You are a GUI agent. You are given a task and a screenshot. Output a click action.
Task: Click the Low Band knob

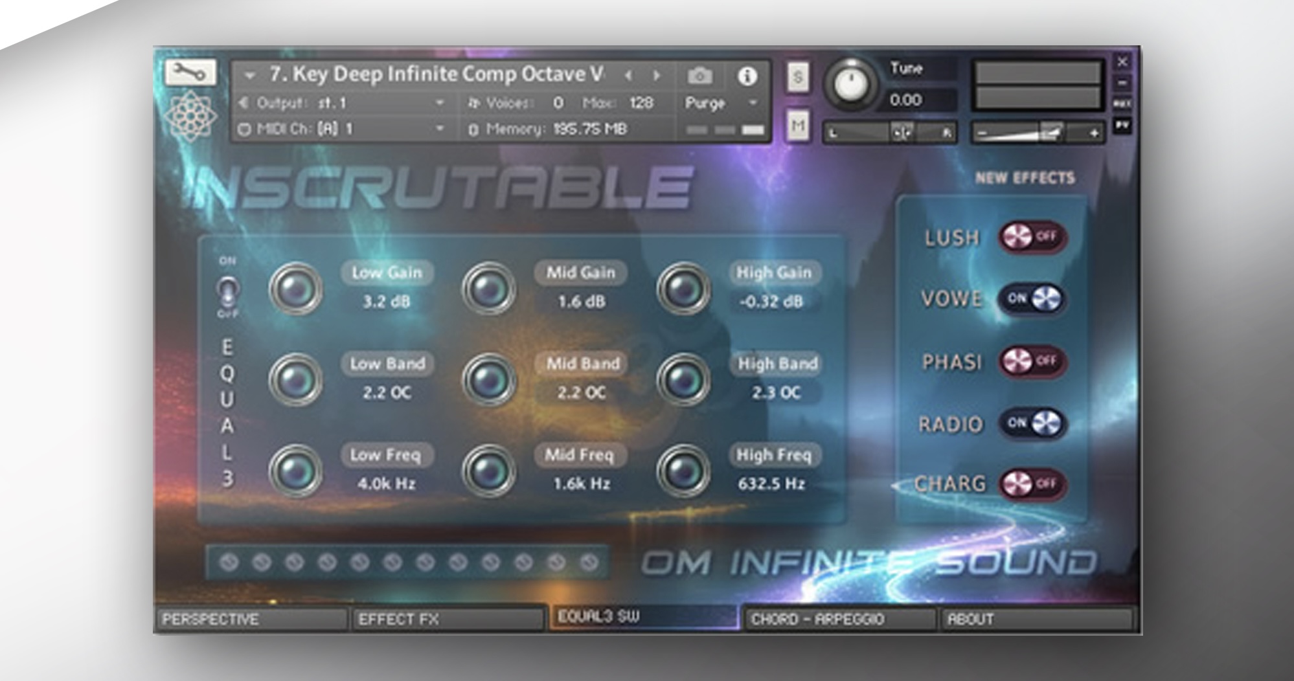pos(296,380)
